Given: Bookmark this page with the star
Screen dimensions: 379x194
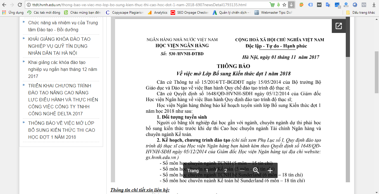Looking at the screenshot, I should (284, 5).
